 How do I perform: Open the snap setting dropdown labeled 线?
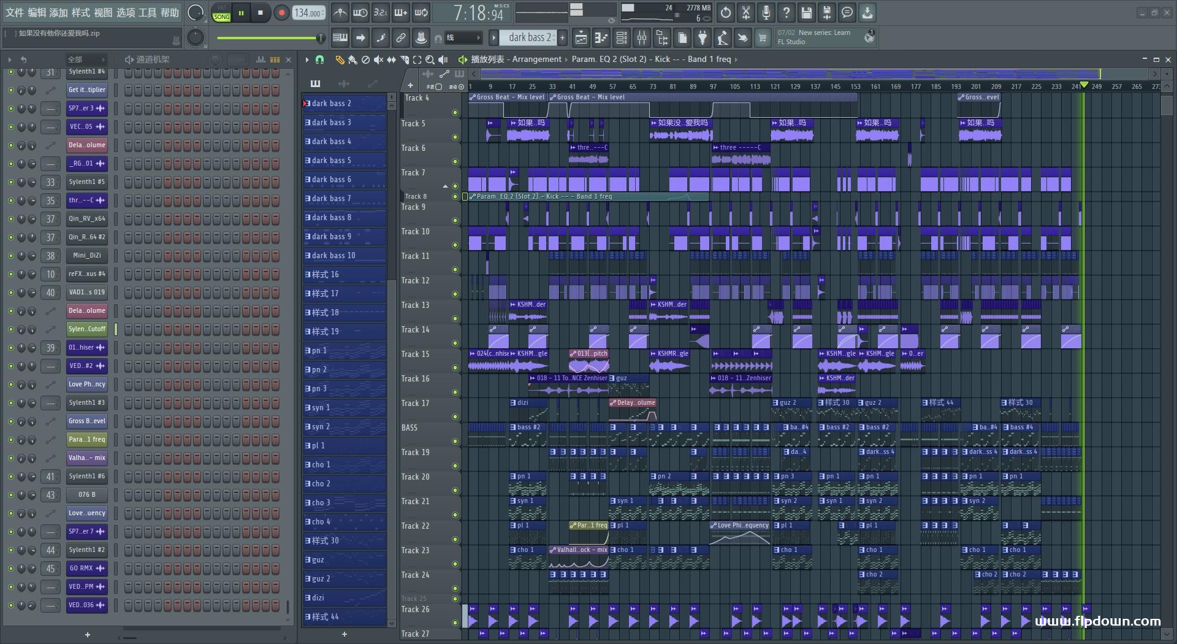tap(463, 38)
